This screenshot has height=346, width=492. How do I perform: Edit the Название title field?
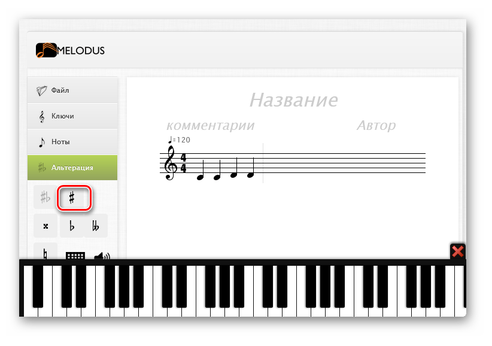[x=294, y=100]
